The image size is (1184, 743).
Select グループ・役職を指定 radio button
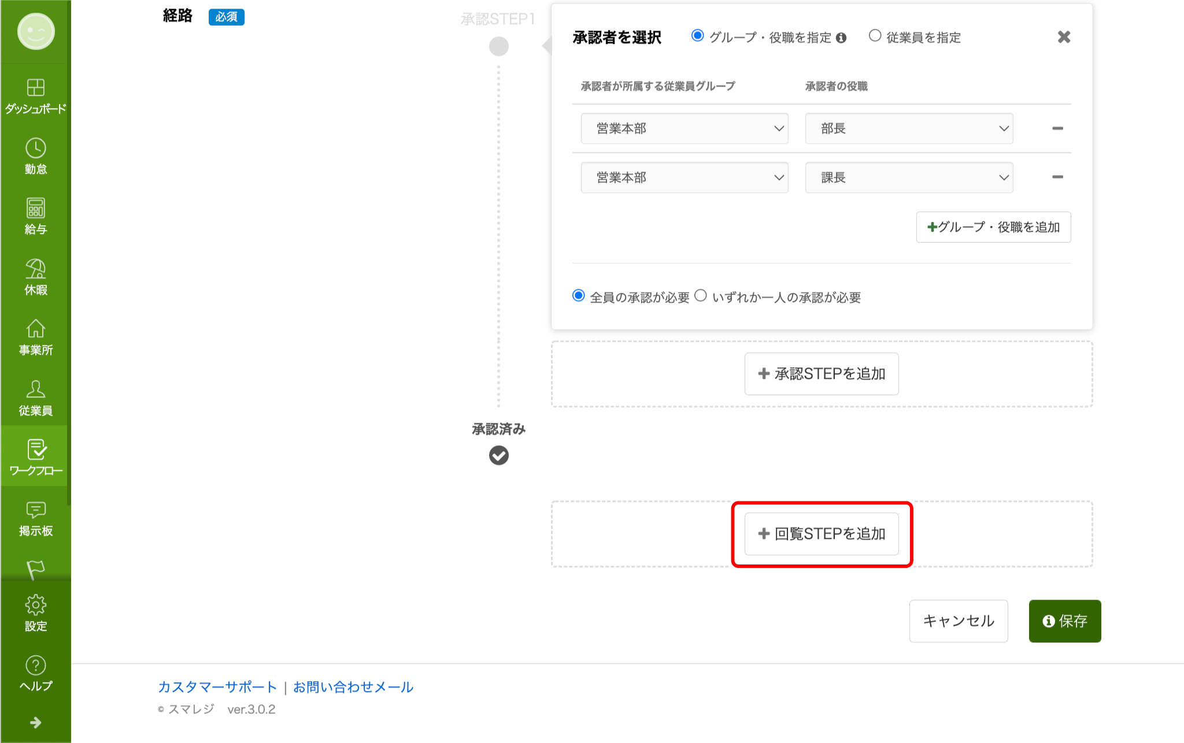698,36
